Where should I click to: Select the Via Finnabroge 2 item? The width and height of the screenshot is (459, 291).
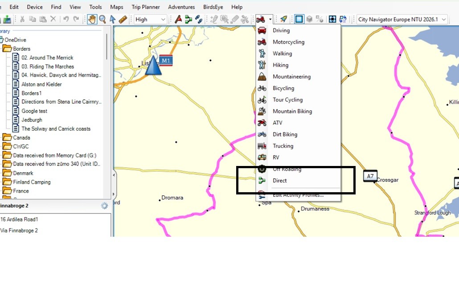click(x=19, y=230)
